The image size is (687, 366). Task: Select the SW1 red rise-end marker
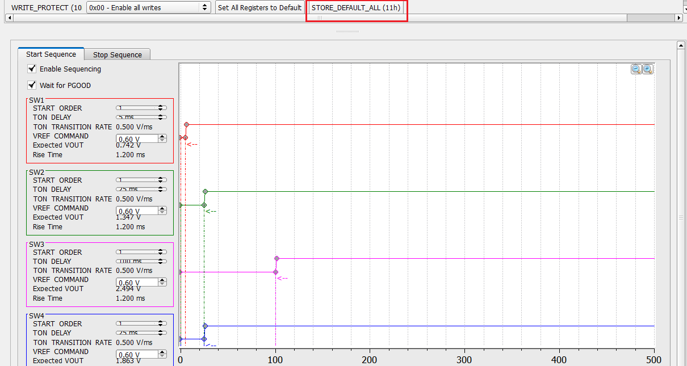coord(186,124)
